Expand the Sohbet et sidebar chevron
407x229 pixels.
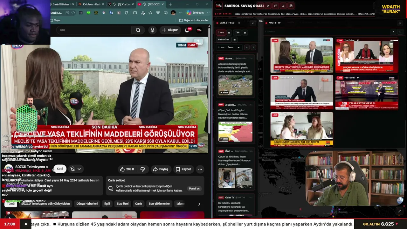[209, 13]
